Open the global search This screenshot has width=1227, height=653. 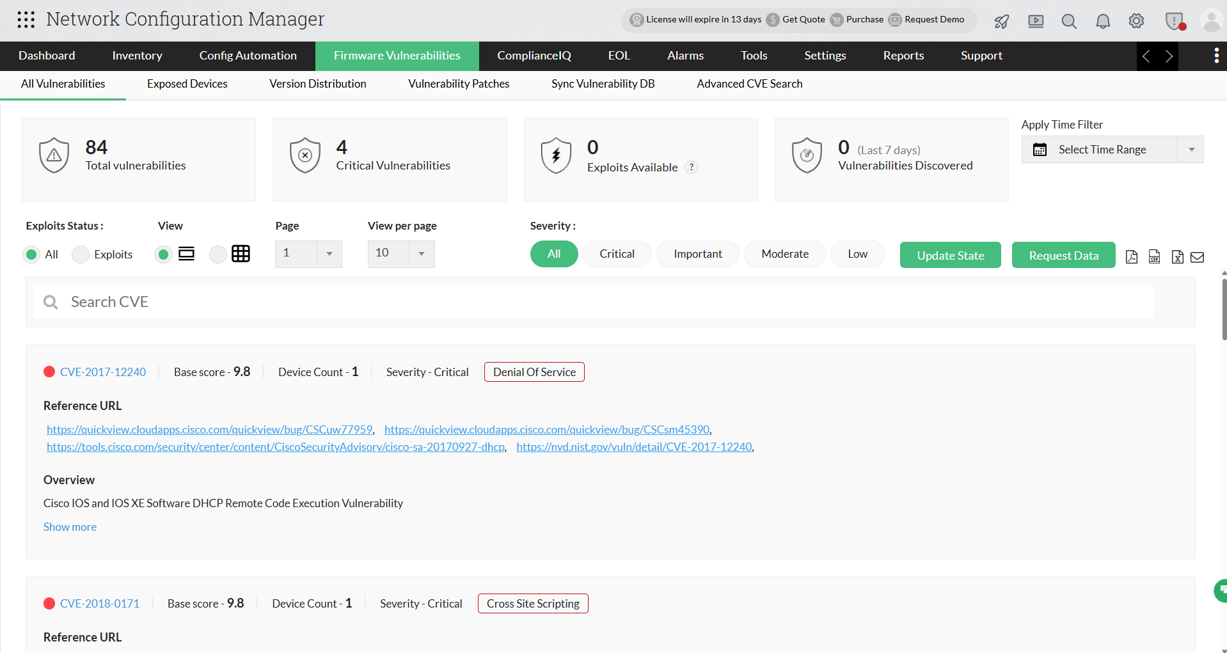(1068, 21)
